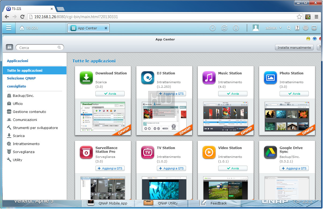Click the Applicazioni sidebar heading

17,61
